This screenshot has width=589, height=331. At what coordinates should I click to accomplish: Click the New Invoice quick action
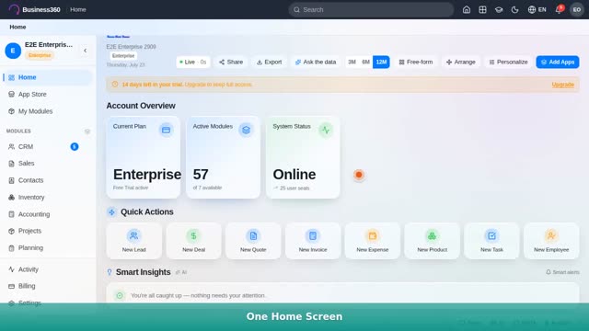313,241
